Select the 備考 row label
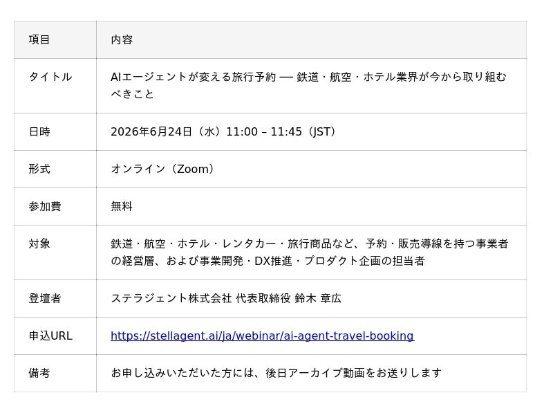The image size is (553, 413). tap(39, 373)
